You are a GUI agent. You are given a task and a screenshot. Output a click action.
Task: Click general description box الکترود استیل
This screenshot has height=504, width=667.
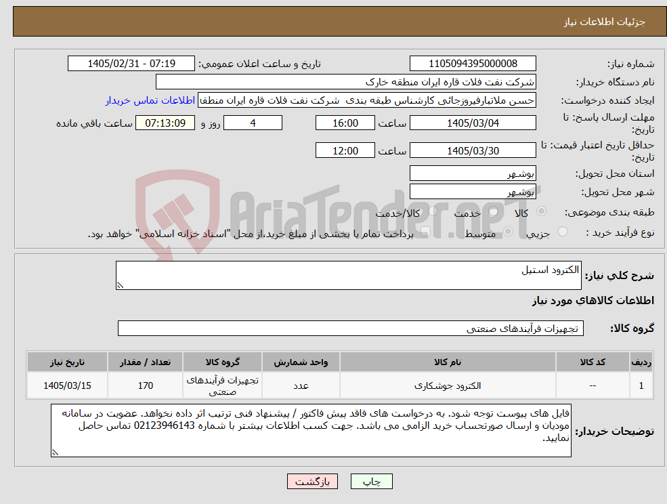348,276
